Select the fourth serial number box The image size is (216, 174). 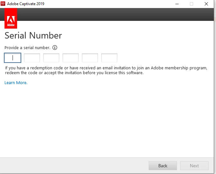(71, 58)
